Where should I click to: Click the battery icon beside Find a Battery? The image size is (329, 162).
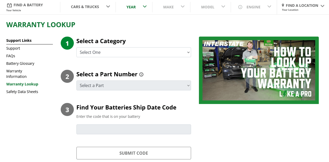[x=9, y=4]
